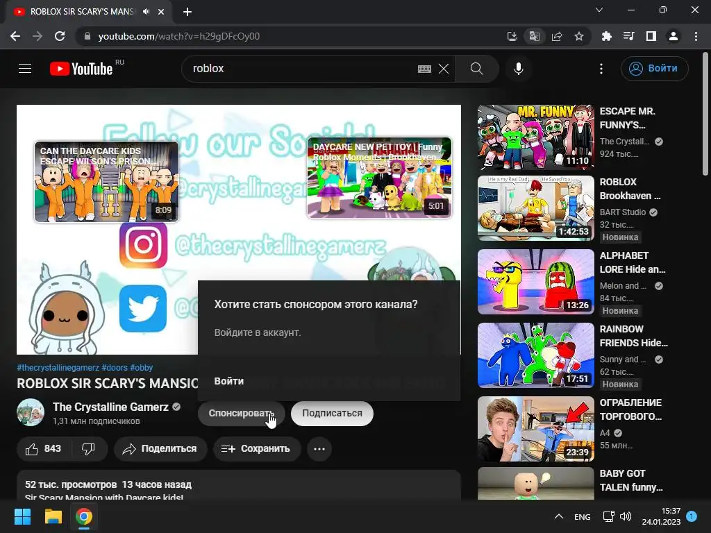Viewport: 711px width, 533px height.
Task: Click the magnifier search button
Action: pyautogui.click(x=476, y=69)
